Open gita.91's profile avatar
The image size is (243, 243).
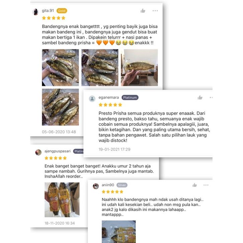click(35, 12)
